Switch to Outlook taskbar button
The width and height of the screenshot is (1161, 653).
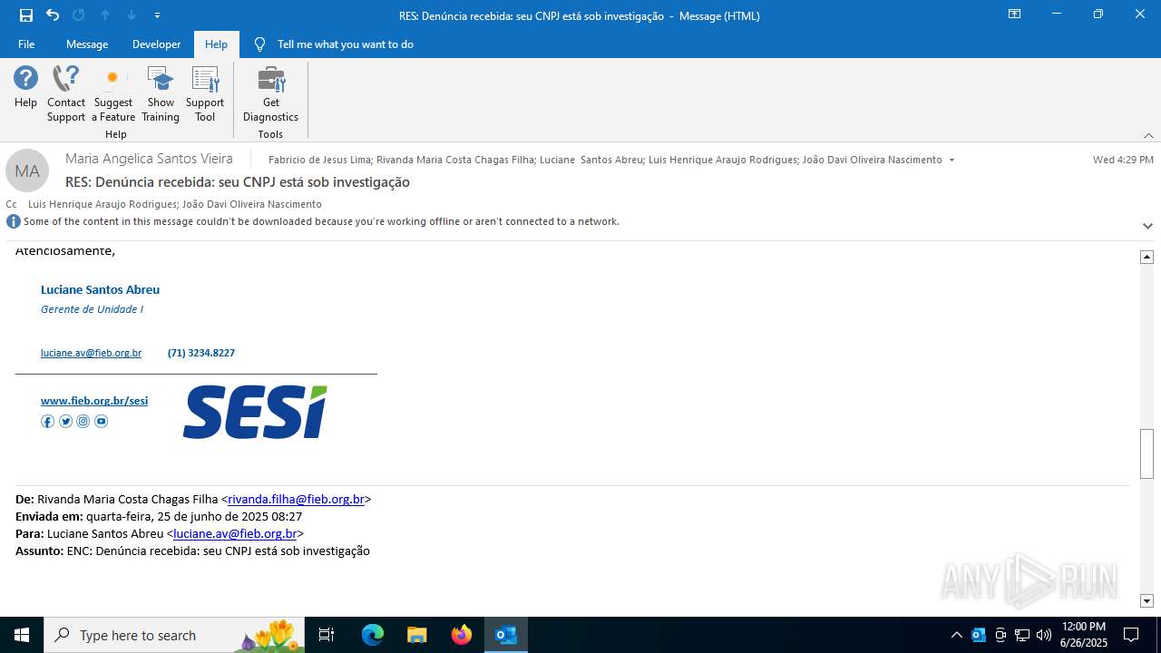pyautogui.click(x=506, y=635)
